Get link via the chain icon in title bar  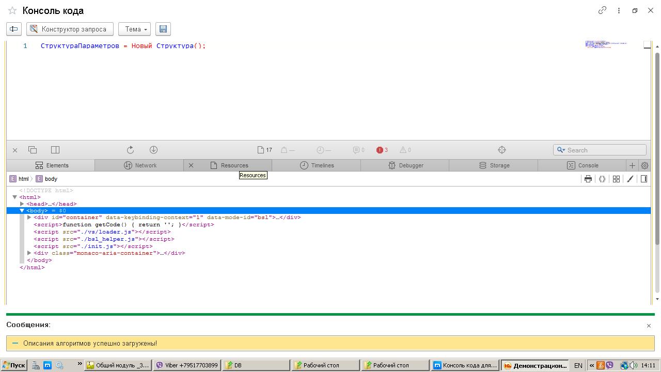[x=602, y=10]
